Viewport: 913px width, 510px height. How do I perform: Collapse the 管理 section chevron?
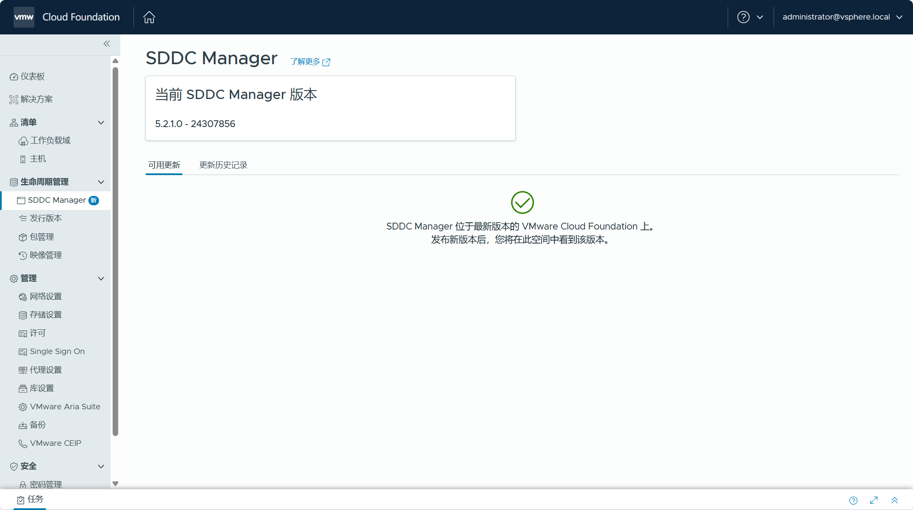point(101,278)
